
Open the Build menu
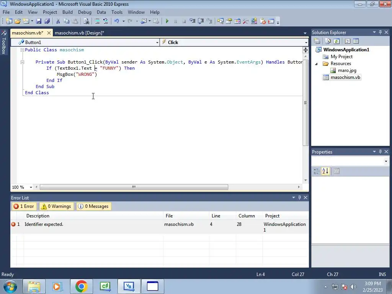(67, 12)
